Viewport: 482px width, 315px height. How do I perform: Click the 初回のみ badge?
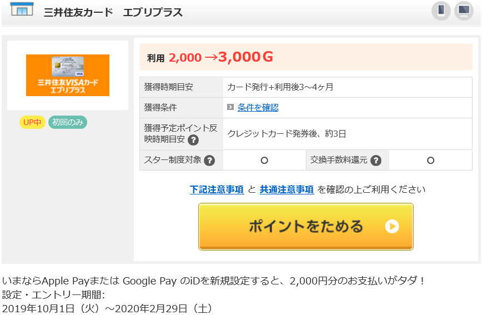click(x=68, y=122)
